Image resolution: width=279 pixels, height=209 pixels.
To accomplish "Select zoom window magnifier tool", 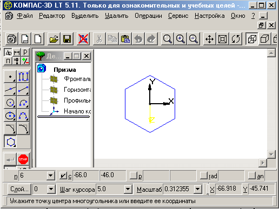I will tap(167, 39).
